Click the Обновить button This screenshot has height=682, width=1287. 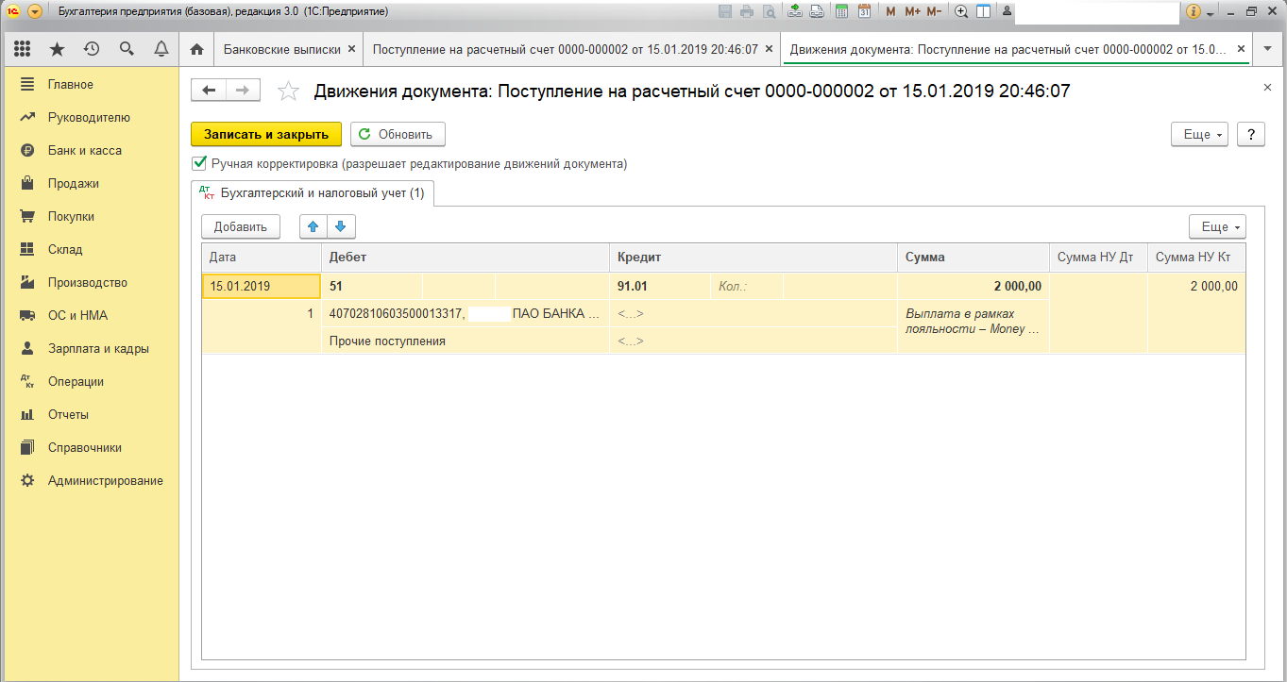397,134
